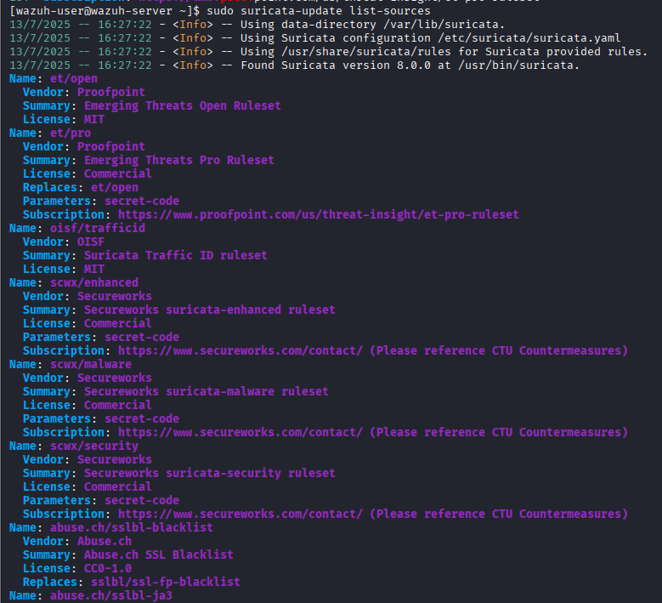
Task: Select source name 'abuse.ch/sslbl-blacklist'
Action: 132,527
